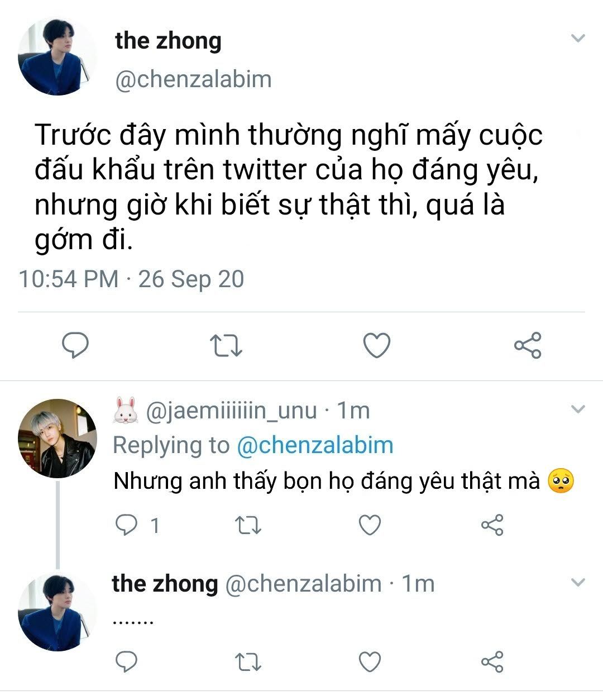Reply to @jaemiiiiiin_unu's comment
Image resolution: width=603 pixels, height=700 pixels.
pos(126,525)
